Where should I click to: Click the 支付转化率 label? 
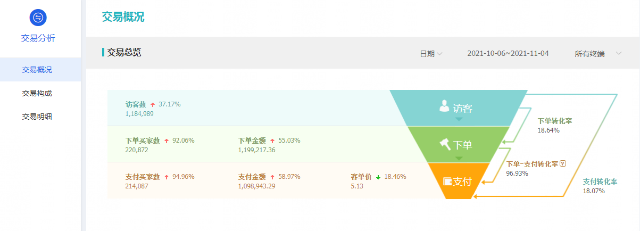pos(600,181)
